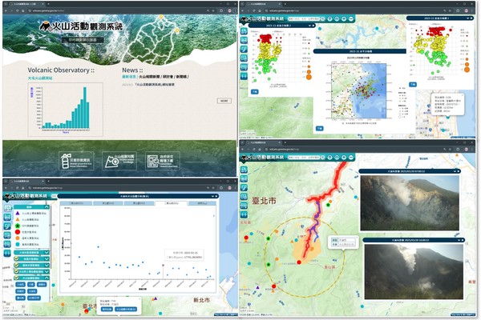Collapse the right-side 垂直分佈圖 panel with its chevron

pos(468,18)
